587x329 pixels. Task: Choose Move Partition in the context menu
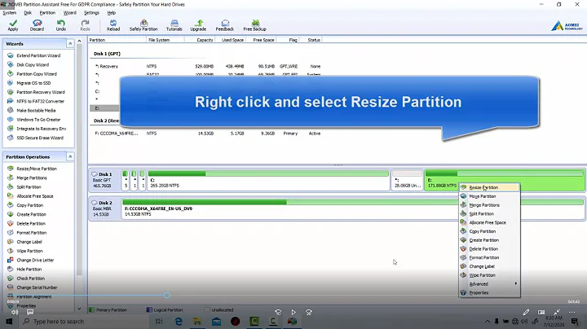coord(489,196)
